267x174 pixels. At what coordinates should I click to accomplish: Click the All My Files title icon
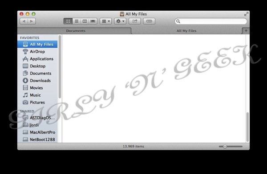click(122, 14)
